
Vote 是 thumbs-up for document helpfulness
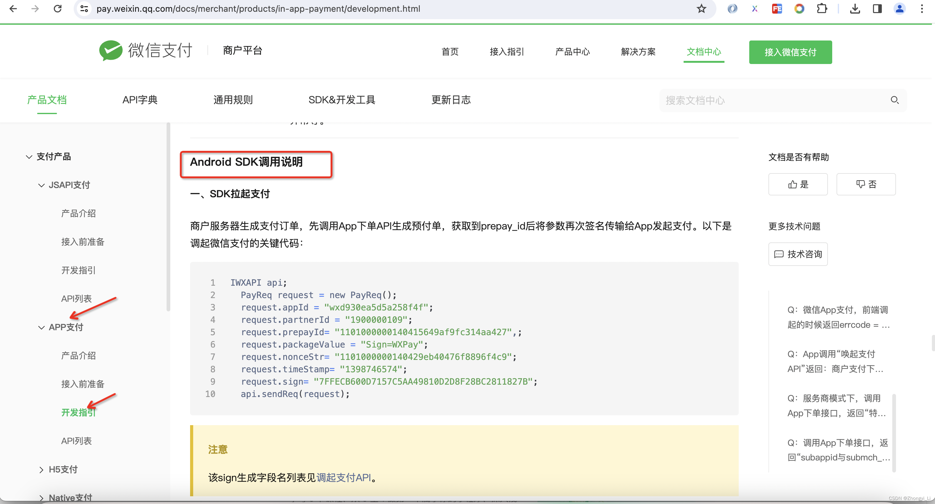point(798,184)
